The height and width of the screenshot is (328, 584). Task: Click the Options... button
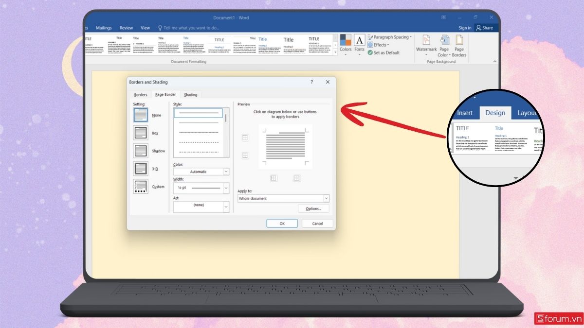coord(313,208)
